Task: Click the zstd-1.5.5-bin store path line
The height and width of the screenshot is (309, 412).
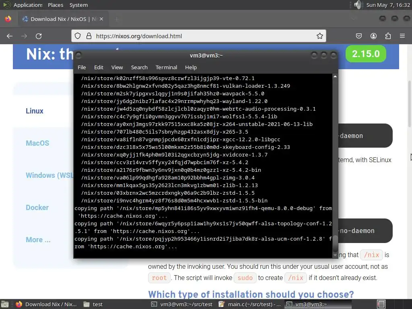Action: click(174, 201)
